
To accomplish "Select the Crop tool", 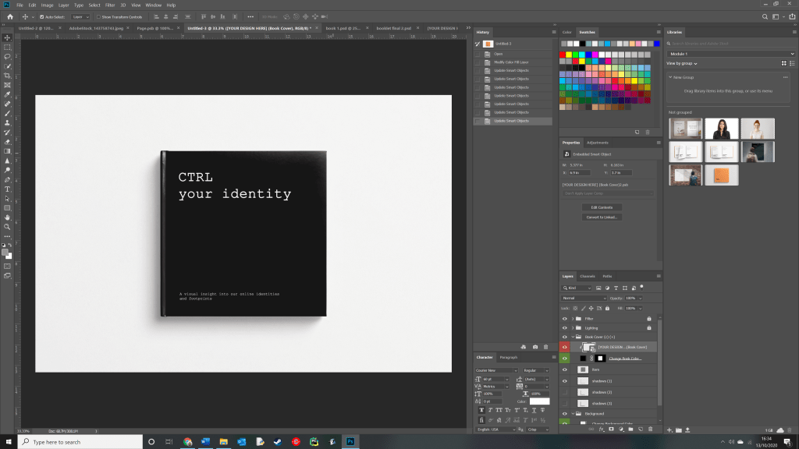I will point(7,76).
